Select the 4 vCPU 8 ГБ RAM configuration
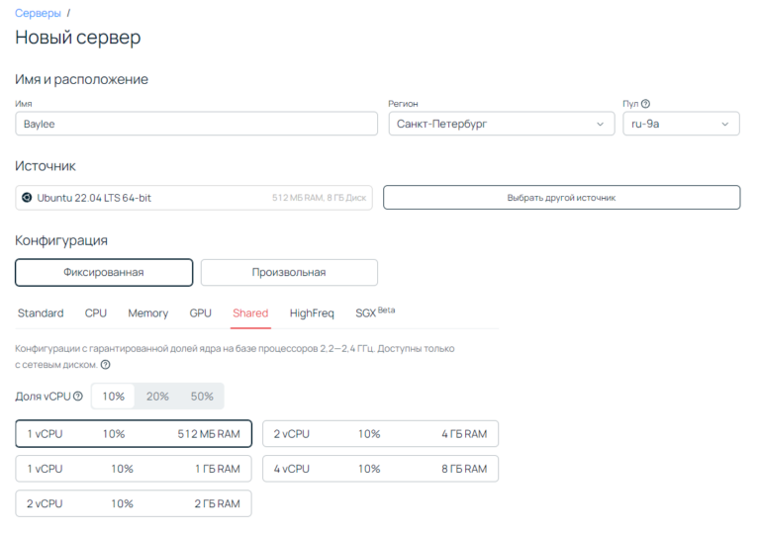The image size is (760, 535). [x=380, y=469]
